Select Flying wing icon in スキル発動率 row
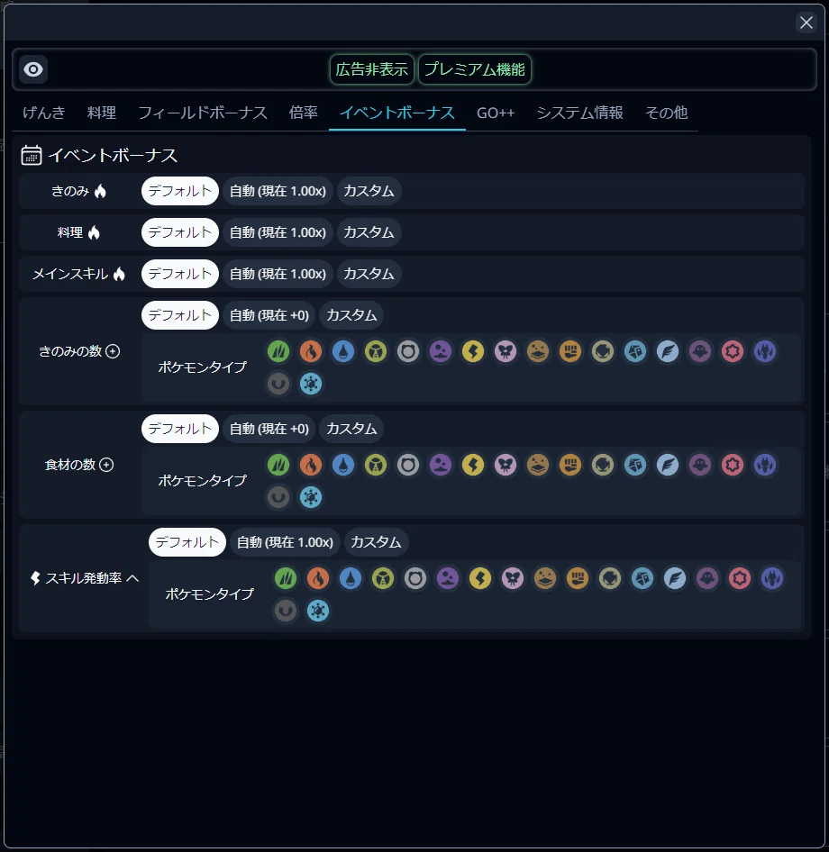 675,579
